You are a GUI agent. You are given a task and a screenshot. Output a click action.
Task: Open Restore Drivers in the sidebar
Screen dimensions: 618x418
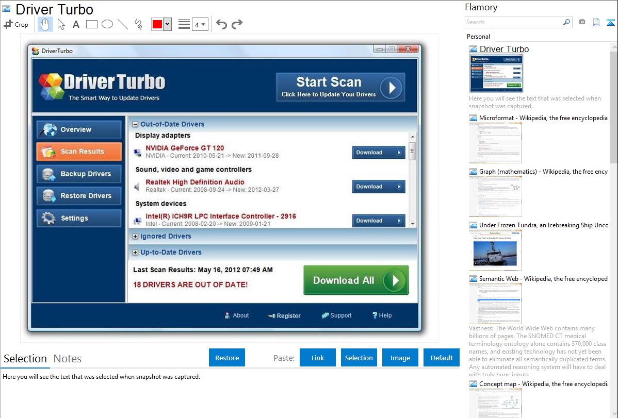tap(79, 196)
